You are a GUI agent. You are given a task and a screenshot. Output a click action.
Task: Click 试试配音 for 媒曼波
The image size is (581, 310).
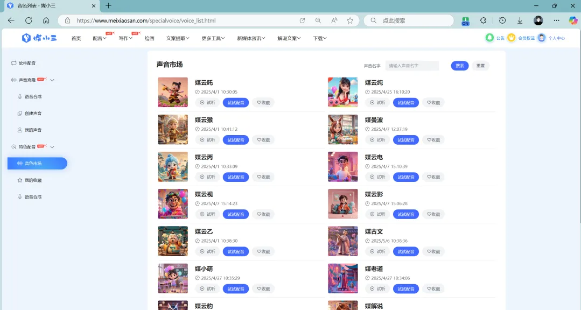point(406,140)
